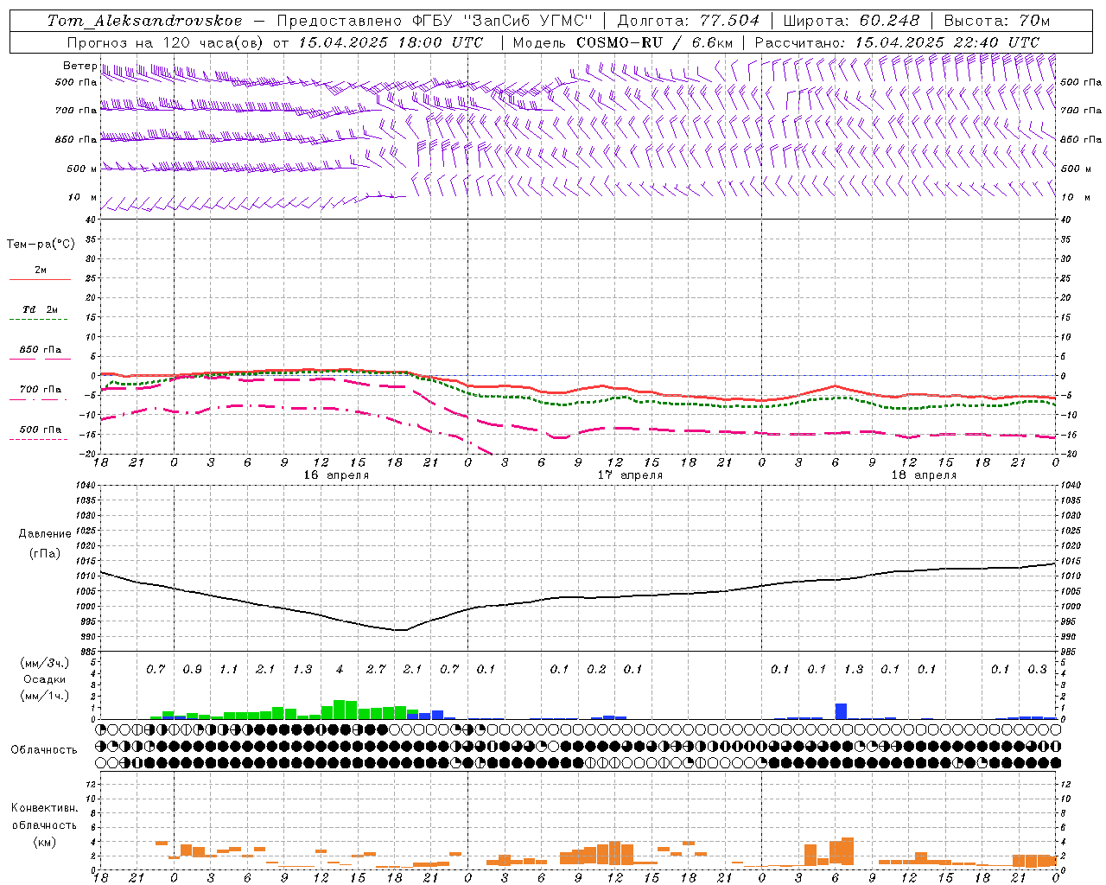Click the '500 гПа' temperature legend label
The image size is (1106, 885).
(41, 430)
